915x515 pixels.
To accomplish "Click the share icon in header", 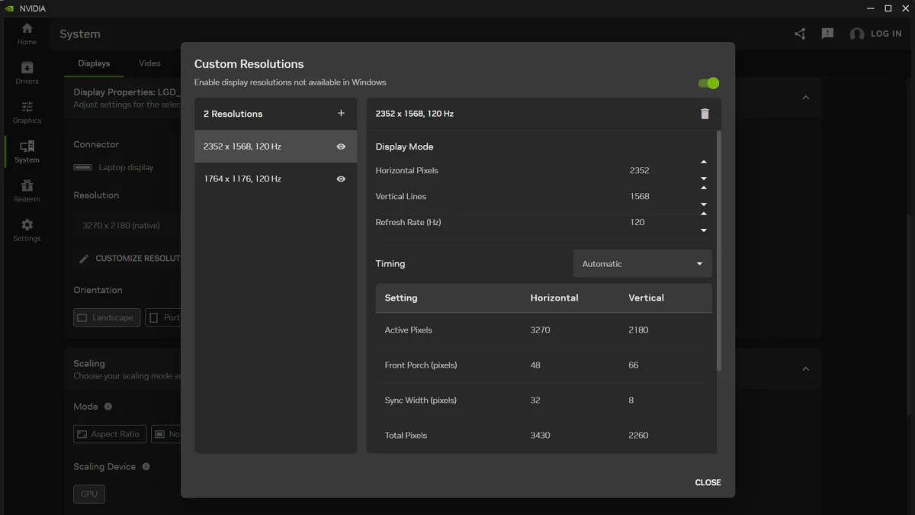I will (800, 34).
